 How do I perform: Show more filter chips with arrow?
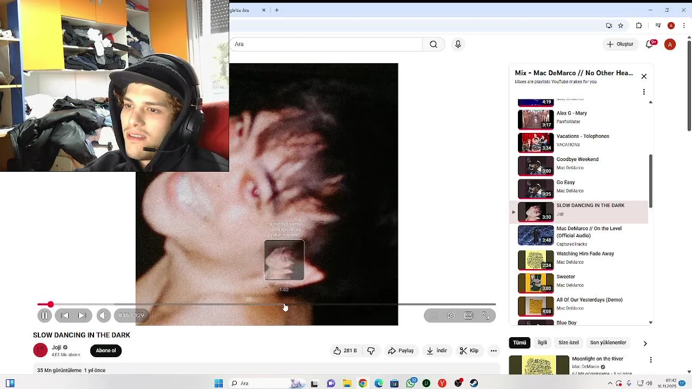(645, 343)
